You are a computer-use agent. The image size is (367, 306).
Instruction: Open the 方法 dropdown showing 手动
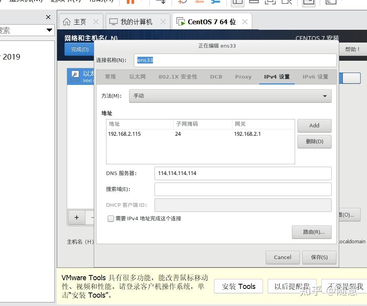[x=230, y=96]
